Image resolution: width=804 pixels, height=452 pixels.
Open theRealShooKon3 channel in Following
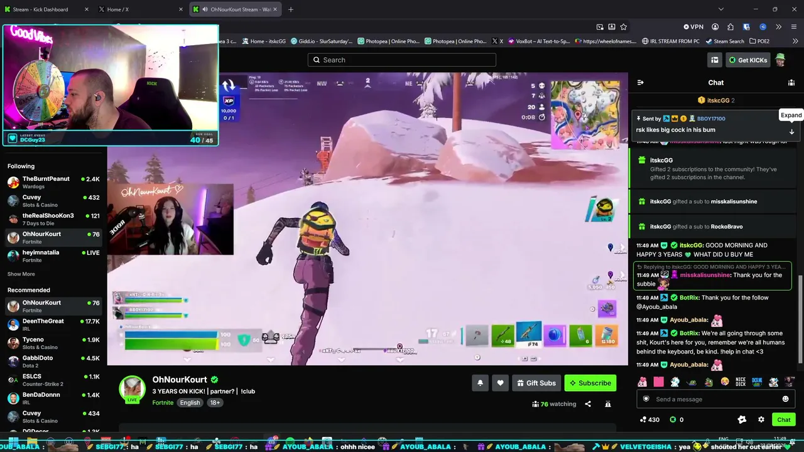point(53,219)
